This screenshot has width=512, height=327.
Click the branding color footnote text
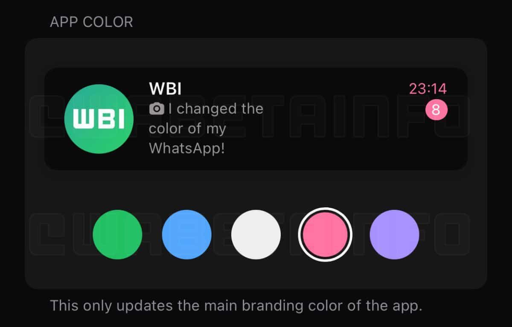(236, 306)
